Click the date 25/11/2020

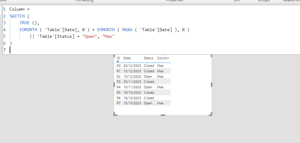coord(132,82)
